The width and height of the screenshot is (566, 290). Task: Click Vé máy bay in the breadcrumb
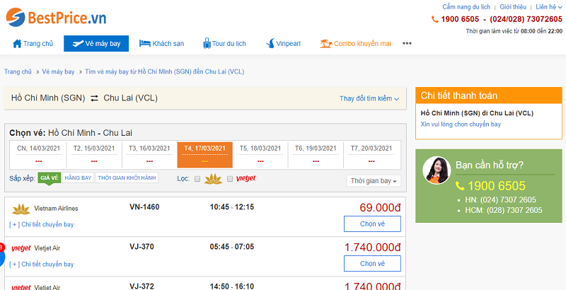(58, 71)
